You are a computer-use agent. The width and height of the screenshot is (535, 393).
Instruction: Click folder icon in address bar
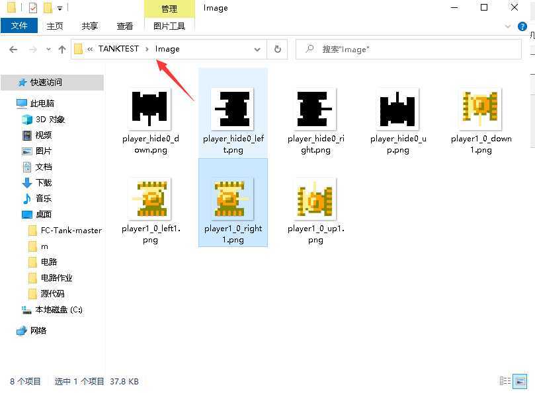(79, 50)
